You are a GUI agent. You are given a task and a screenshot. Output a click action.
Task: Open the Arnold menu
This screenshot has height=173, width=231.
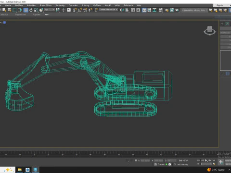tap(108, 5)
